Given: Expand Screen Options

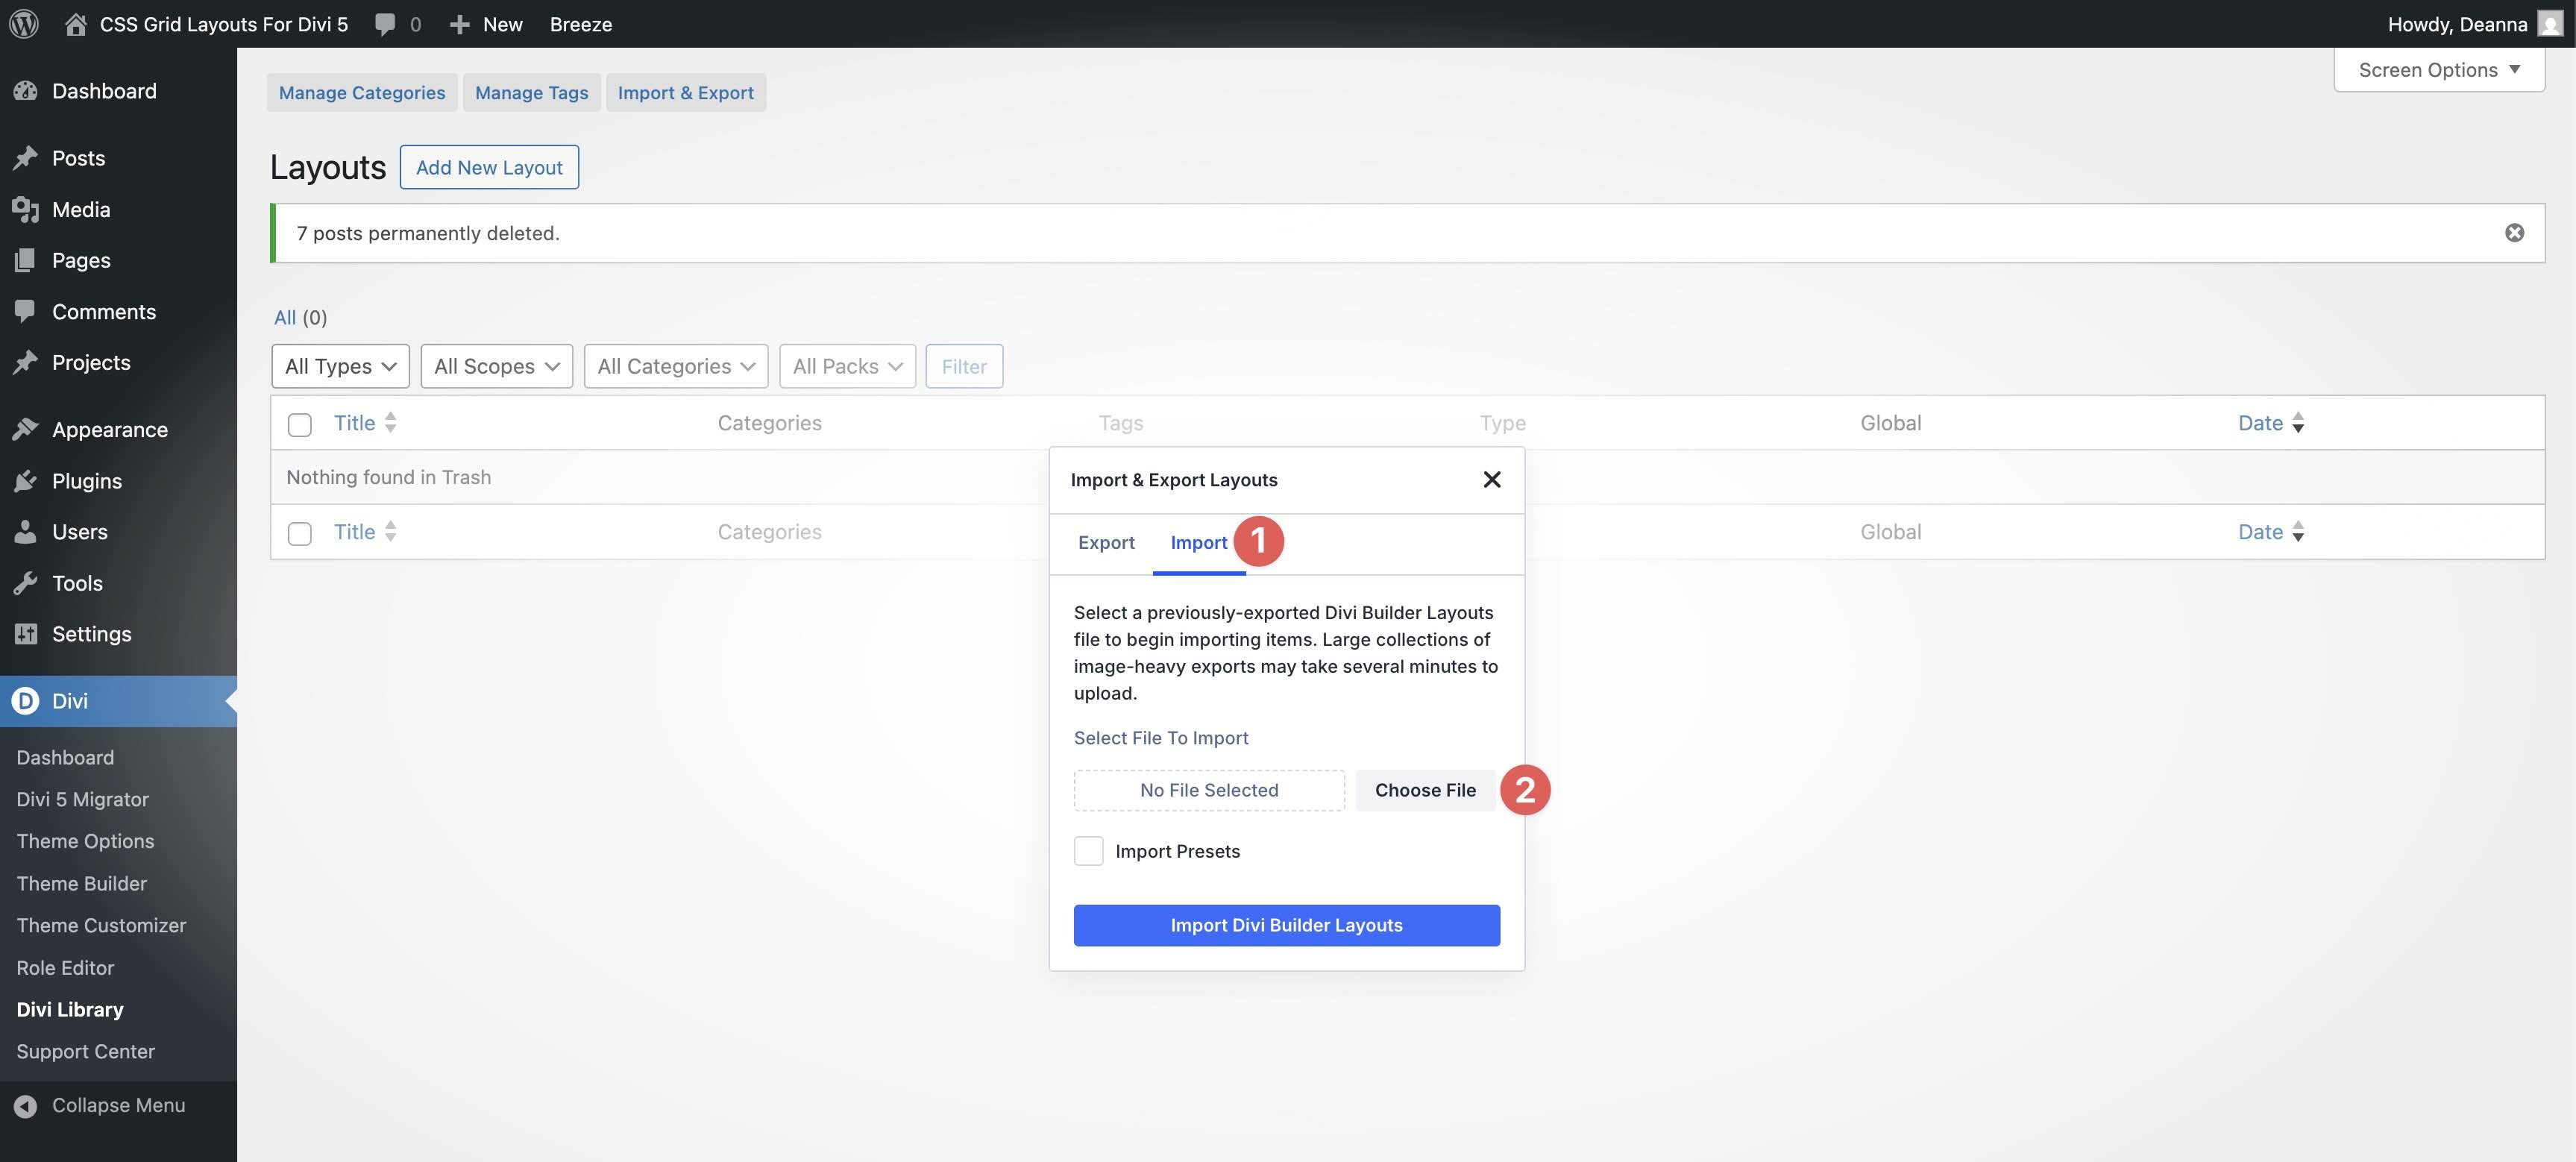Looking at the screenshot, I should pos(2439,69).
